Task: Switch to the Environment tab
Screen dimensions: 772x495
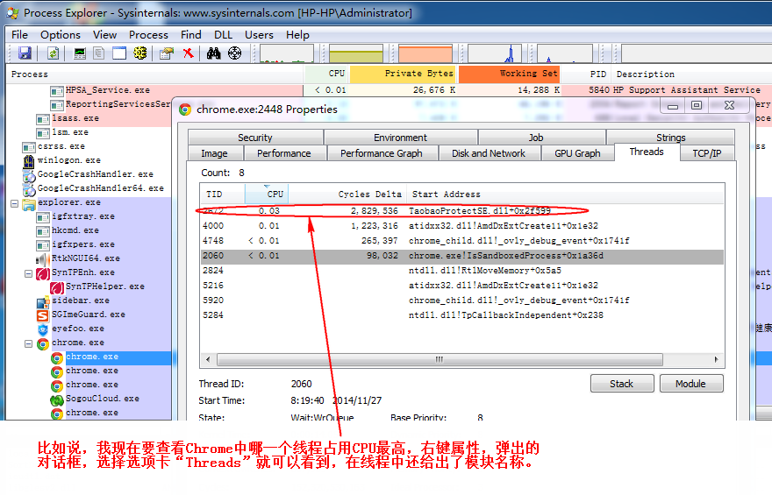Action: pos(400,138)
